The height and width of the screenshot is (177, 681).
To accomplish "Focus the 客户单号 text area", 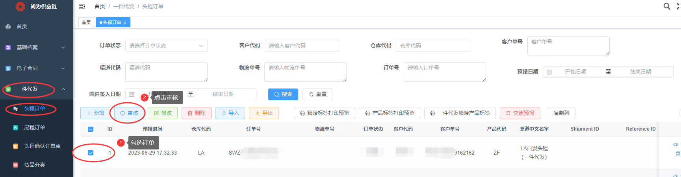I will [568, 46].
